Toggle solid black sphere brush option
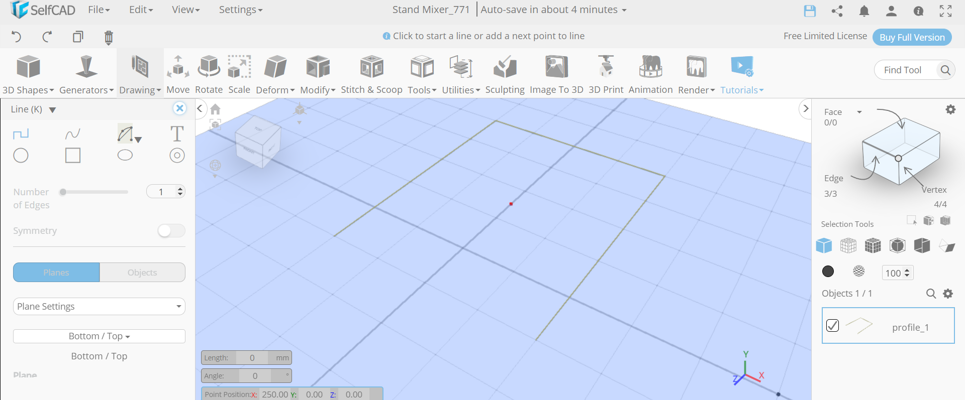The width and height of the screenshot is (965, 400). pos(828,272)
